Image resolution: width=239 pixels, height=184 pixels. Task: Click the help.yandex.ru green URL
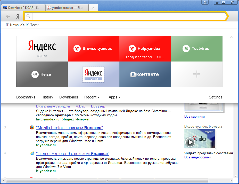tap(63, 119)
